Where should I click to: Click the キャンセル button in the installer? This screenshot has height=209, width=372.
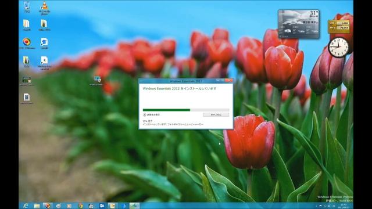point(216,115)
